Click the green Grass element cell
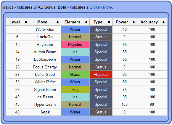The width and height of the screenshot is (172, 125). 75,75
